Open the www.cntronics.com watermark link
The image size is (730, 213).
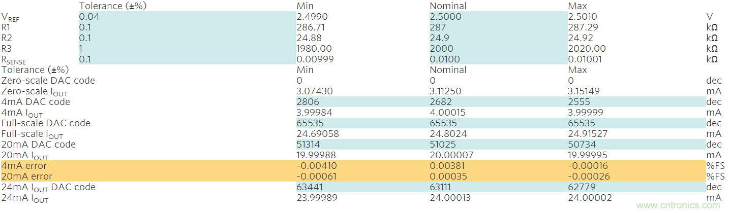(x=679, y=205)
